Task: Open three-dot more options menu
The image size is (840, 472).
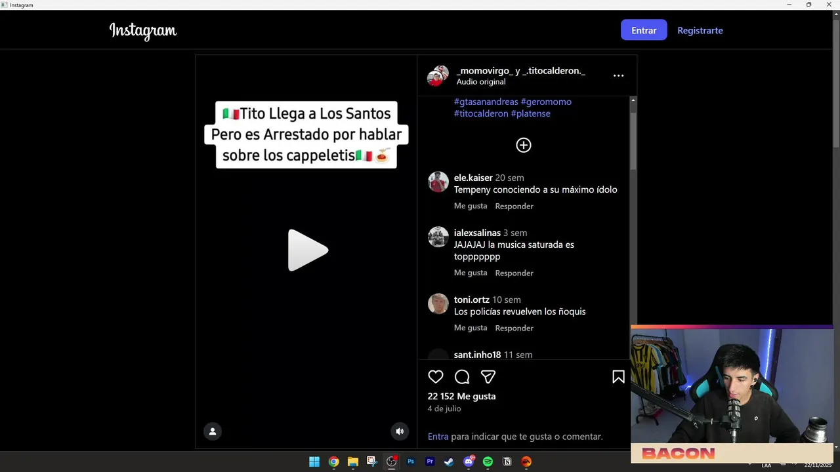Action: click(x=618, y=76)
